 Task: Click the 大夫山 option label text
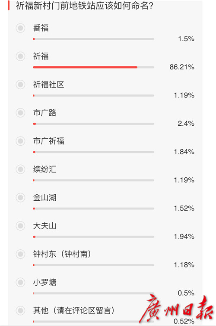click(x=45, y=226)
